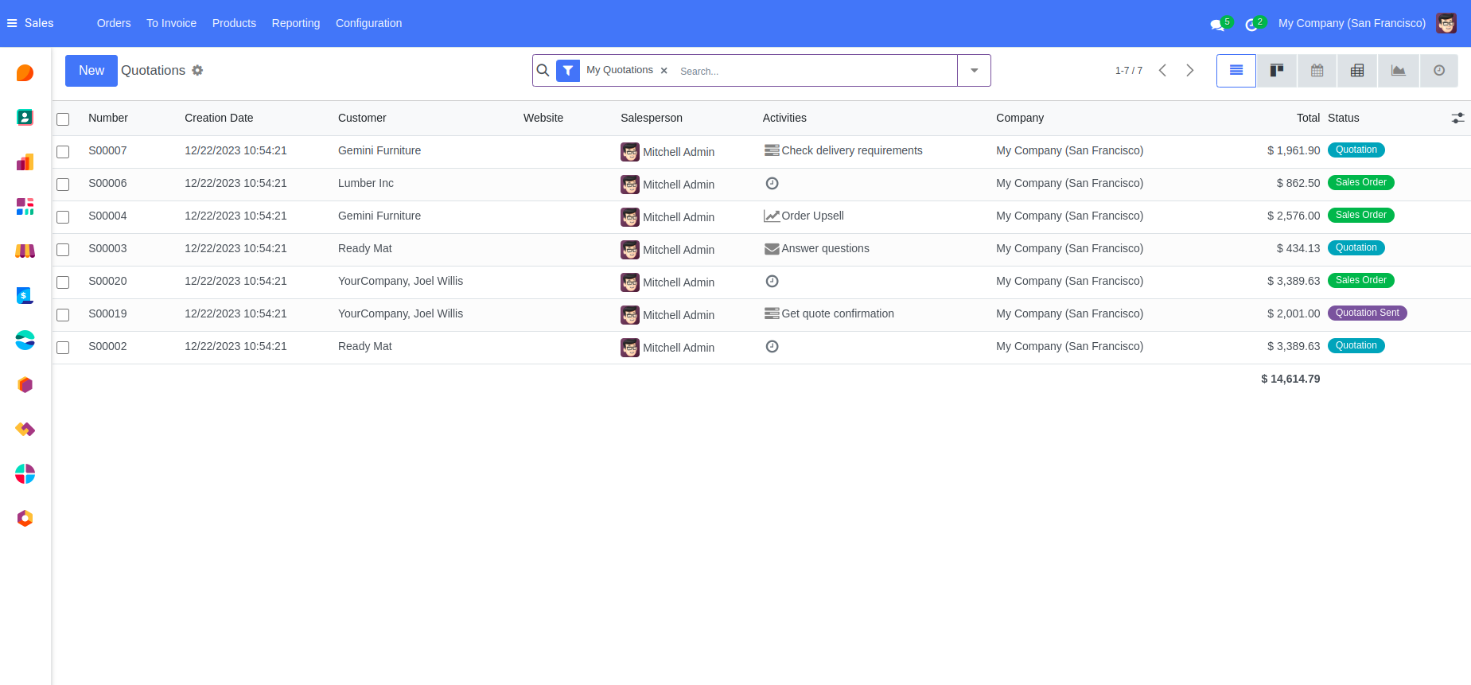Open the teal Contacts app in sidebar

[25, 118]
